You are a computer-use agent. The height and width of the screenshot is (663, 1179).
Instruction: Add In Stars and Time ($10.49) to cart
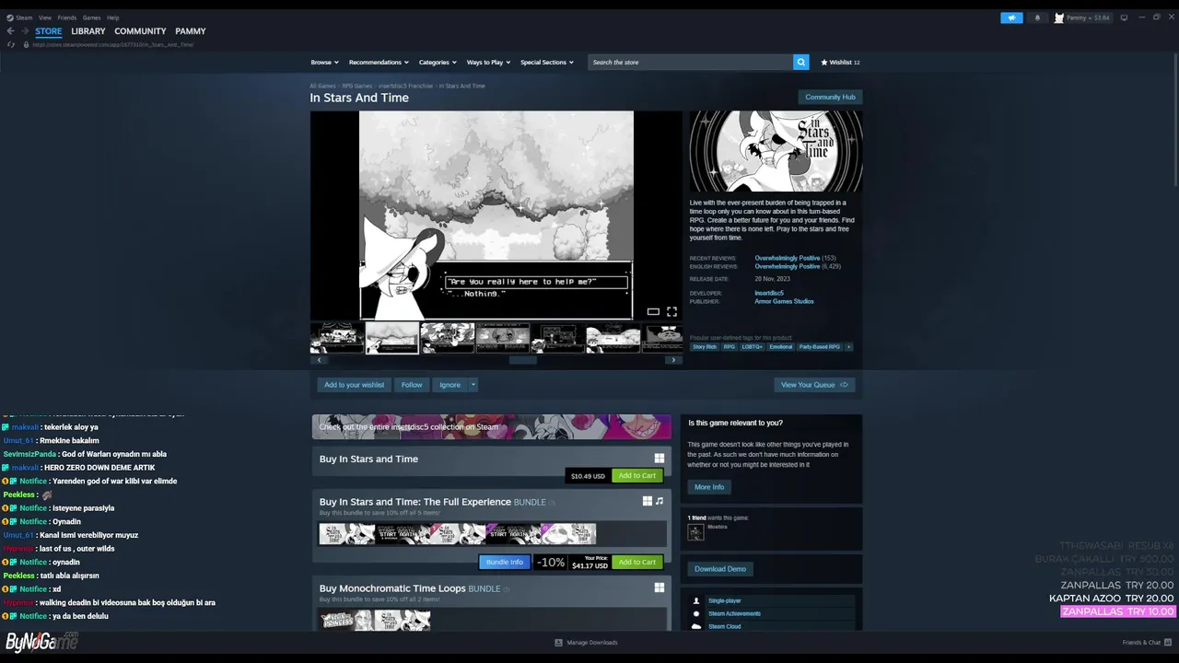pos(636,475)
